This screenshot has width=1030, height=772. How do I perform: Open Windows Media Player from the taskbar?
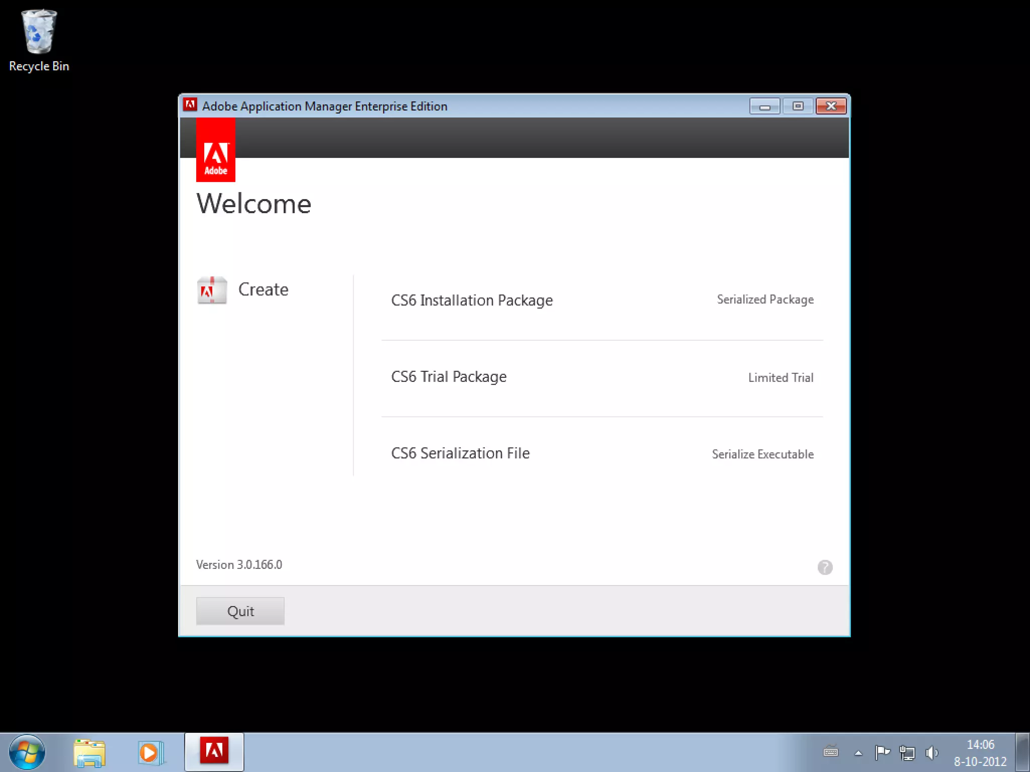point(150,752)
